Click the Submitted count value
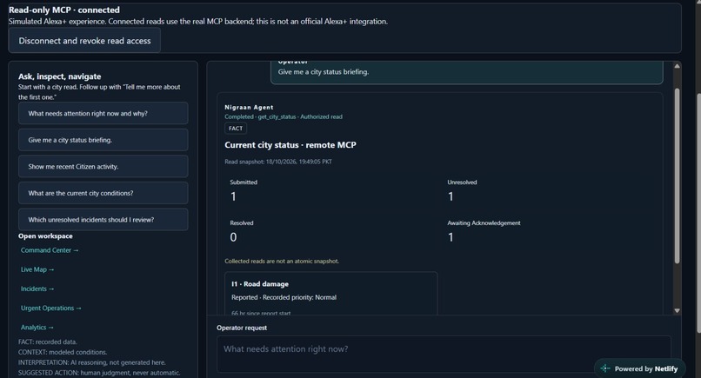Viewport: 701px width, 378px height. pos(233,196)
